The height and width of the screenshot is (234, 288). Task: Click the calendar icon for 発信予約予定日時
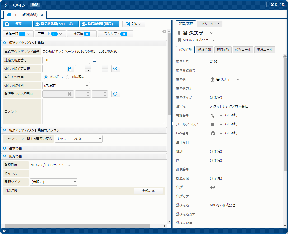70,69
